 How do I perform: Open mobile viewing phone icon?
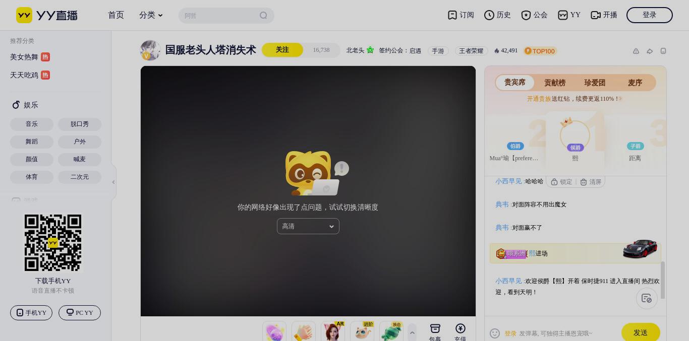(x=663, y=51)
